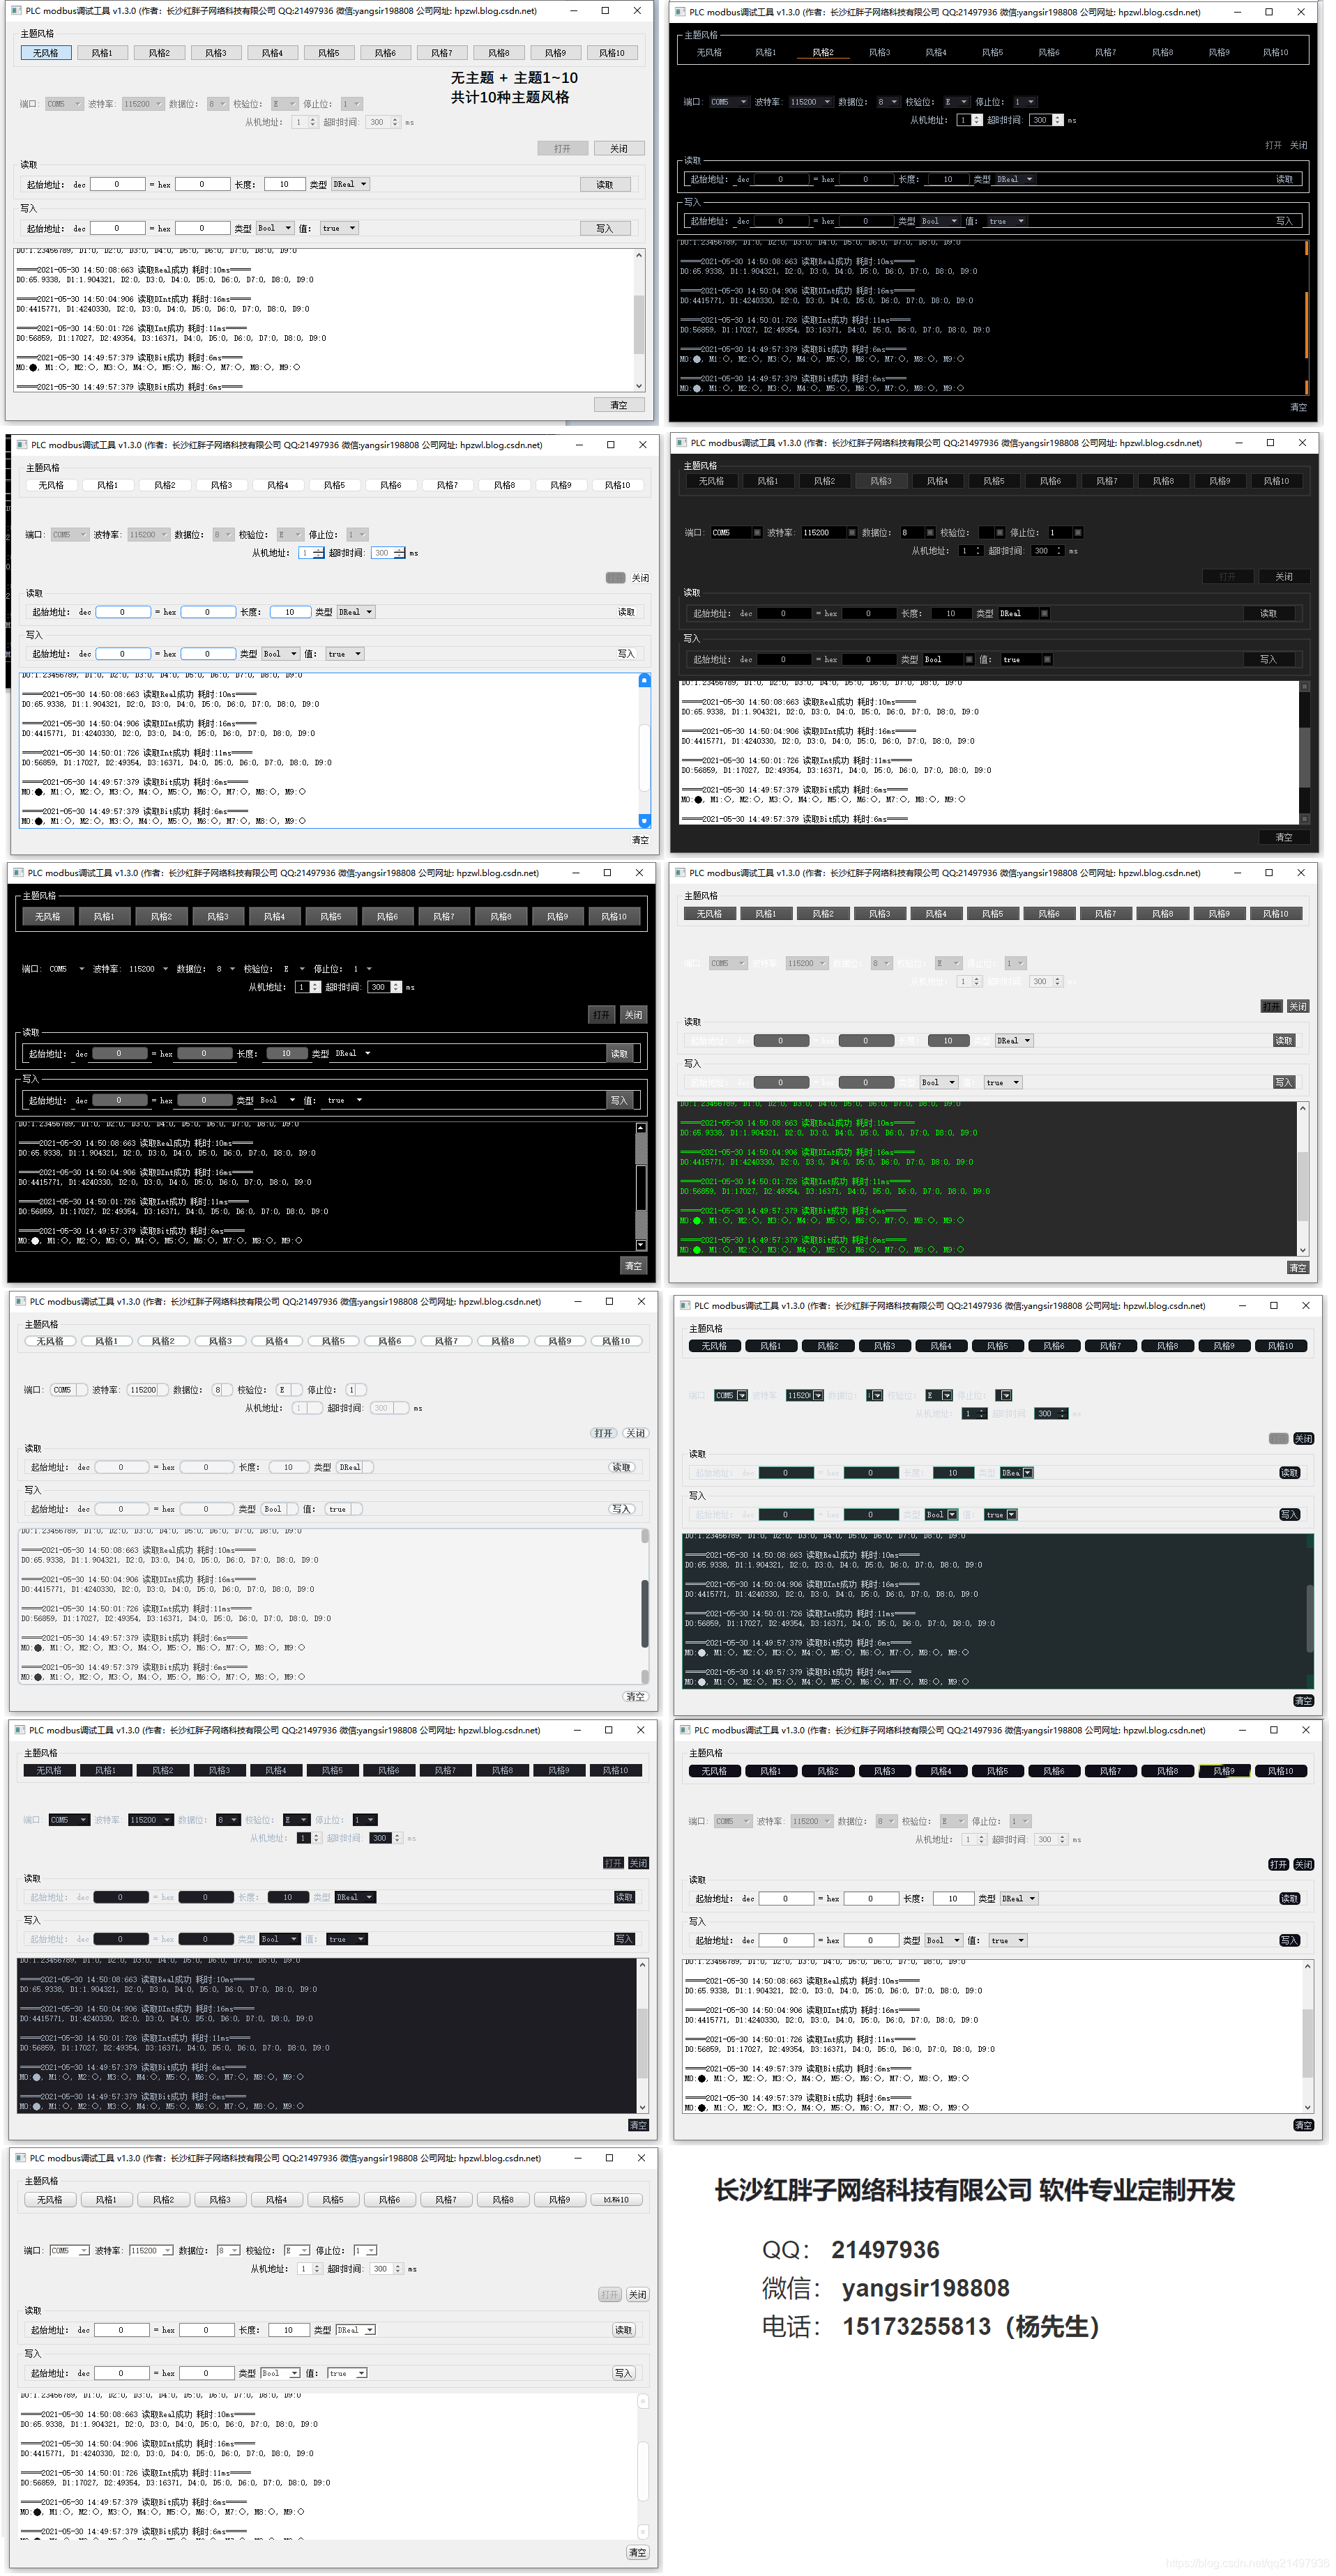1336x2576 pixels.
Task: Maximize the dark gray themed window
Action: [x=1270, y=442]
